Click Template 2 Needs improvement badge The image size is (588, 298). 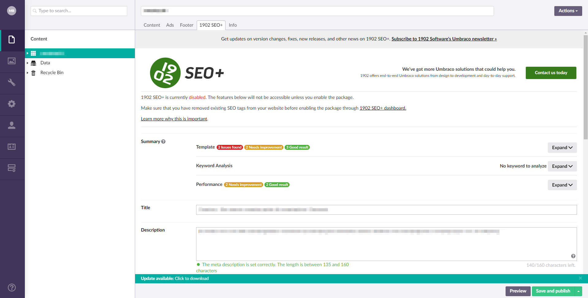(264, 147)
